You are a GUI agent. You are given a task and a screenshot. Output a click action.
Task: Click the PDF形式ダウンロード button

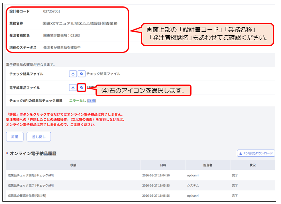point(256,153)
